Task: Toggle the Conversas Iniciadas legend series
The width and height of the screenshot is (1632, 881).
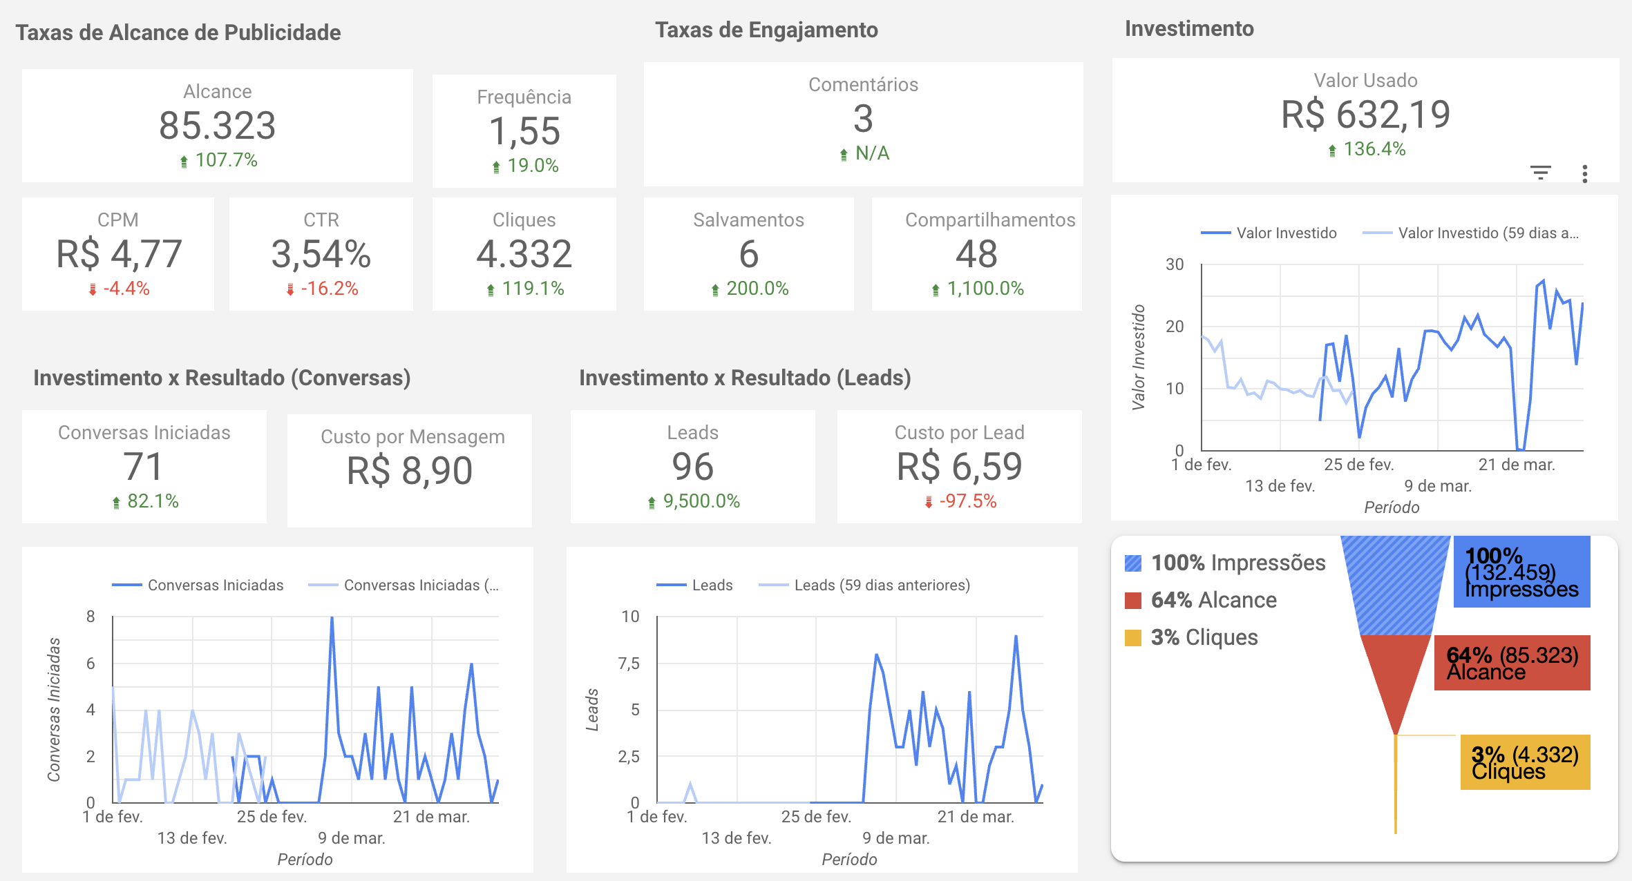Action: pos(198,585)
